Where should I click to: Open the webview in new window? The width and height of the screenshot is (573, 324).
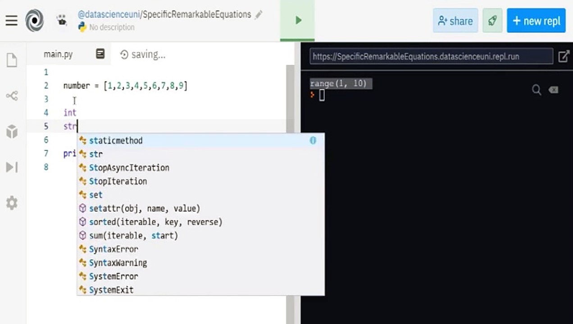tap(564, 56)
